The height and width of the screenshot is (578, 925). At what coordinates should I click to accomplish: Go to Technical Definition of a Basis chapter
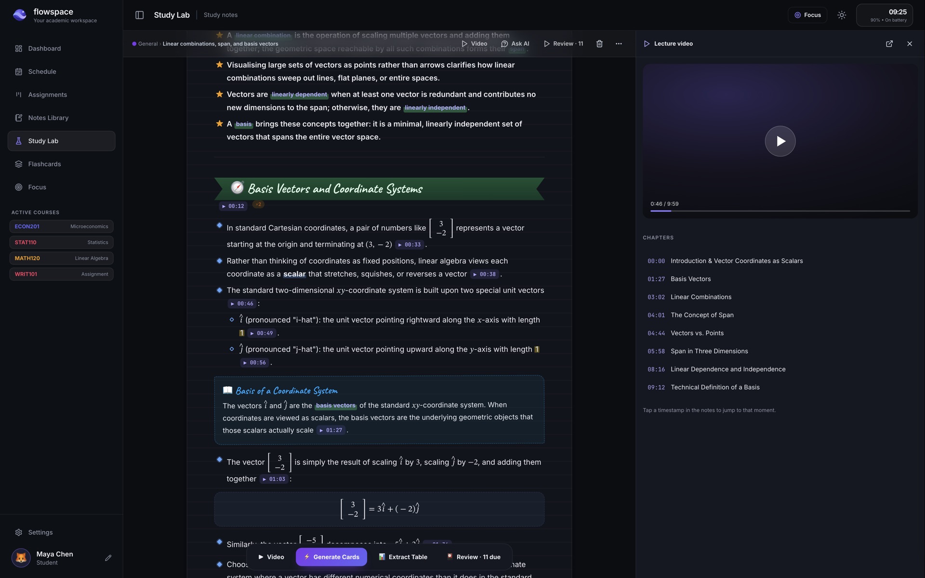pyautogui.click(x=780, y=387)
